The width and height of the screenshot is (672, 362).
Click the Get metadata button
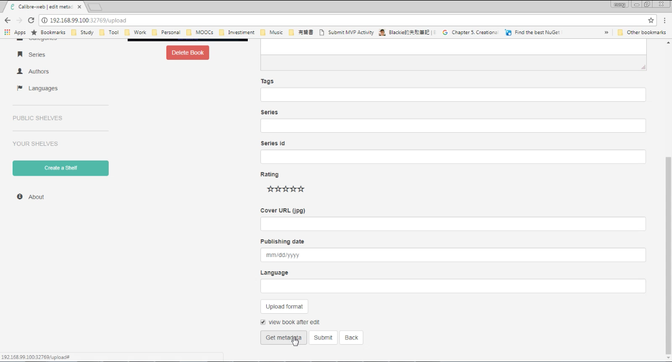[x=283, y=337]
